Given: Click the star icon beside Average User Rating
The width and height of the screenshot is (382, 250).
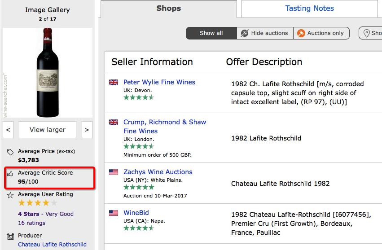Looking at the screenshot, I should click(x=10, y=195).
